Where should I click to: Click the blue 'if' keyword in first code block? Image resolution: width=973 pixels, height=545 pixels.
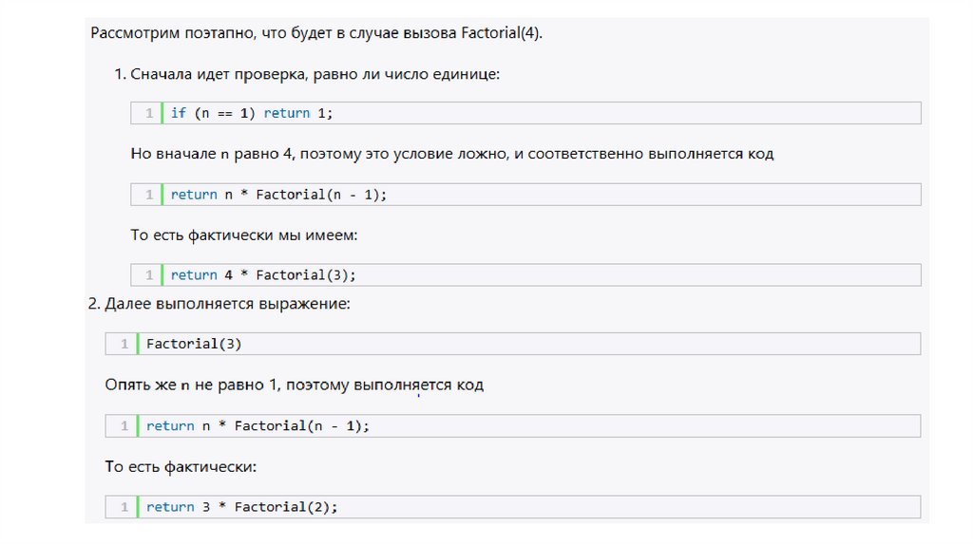click(178, 113)
